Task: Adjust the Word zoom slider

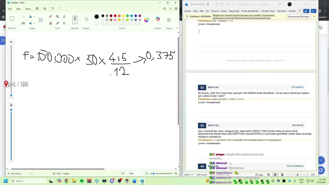Action: (297, 175)
